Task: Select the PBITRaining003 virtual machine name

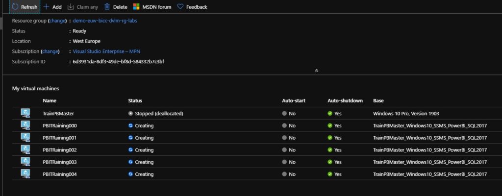Action: (x=59, y=162)
